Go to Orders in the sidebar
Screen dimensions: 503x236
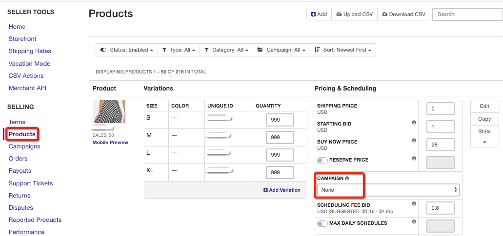click(18, 159)
